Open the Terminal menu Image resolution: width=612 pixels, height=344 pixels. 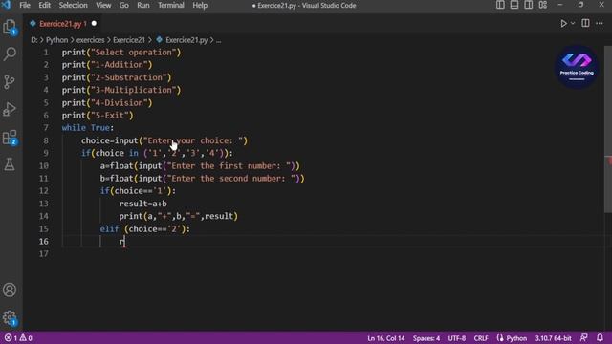pos(171,6)
